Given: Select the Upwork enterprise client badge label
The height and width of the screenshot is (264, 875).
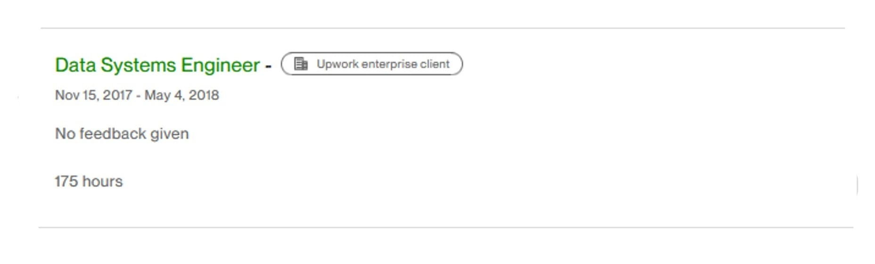Looking at the screenshot, I should coord(371,64).
